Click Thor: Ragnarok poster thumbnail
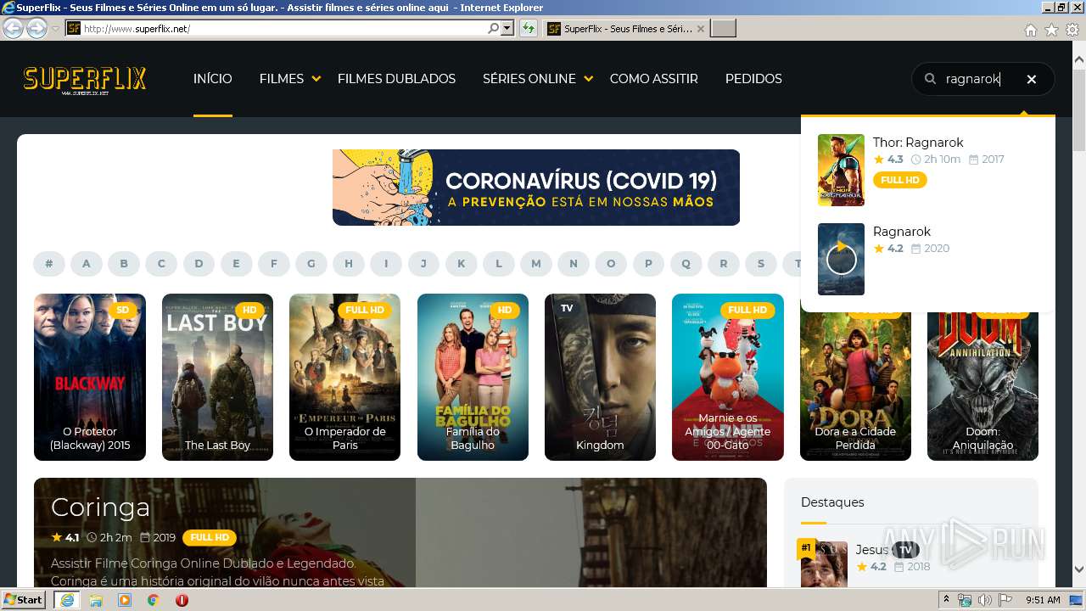 (841, 170)
